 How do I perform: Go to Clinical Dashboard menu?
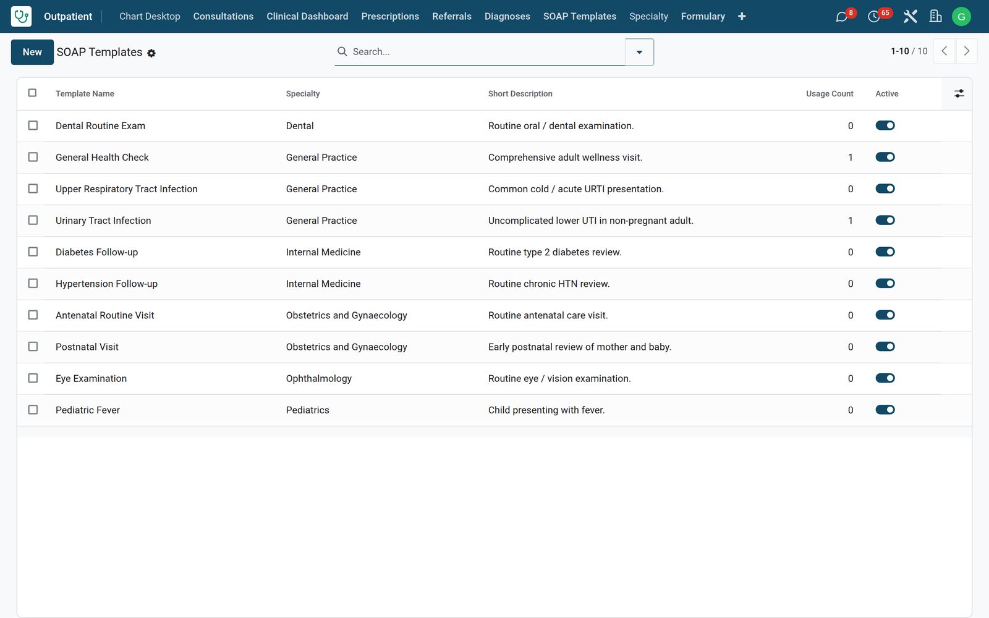coord(307,17)
